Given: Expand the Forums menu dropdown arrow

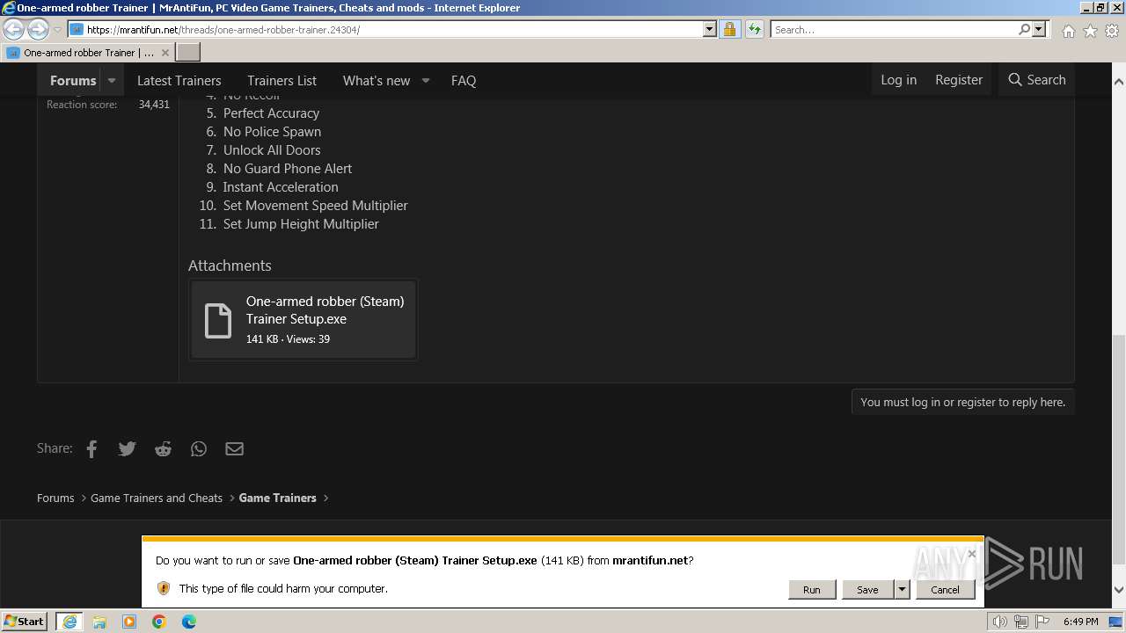Looking at the screenshot, I should (x=112, y=81).
